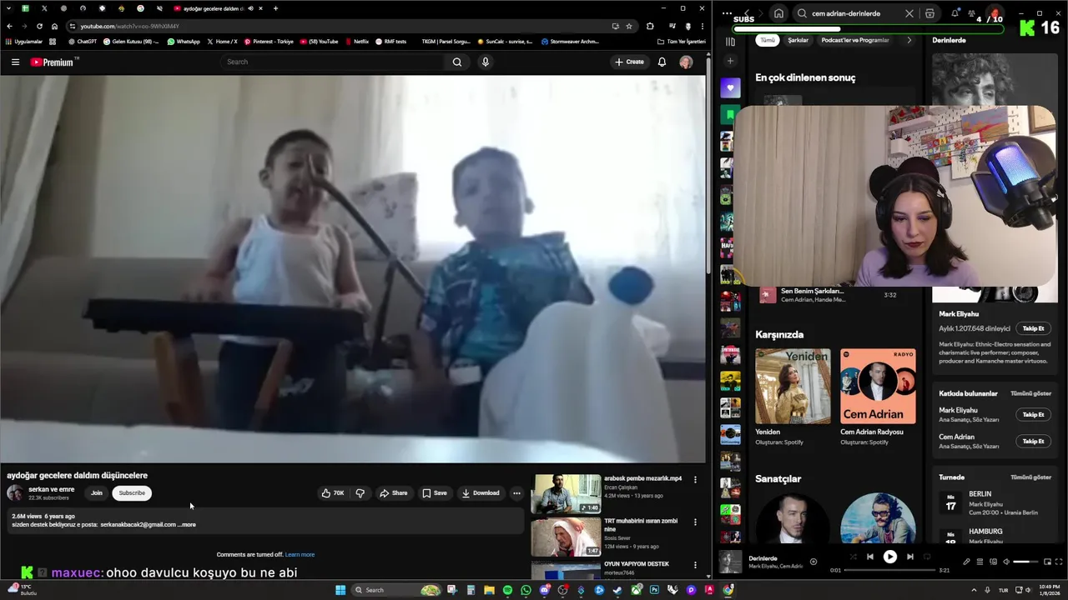This screenshot has width=1068, height=600.
Task: Save the video to a playlist
Action: click(434, 493)
